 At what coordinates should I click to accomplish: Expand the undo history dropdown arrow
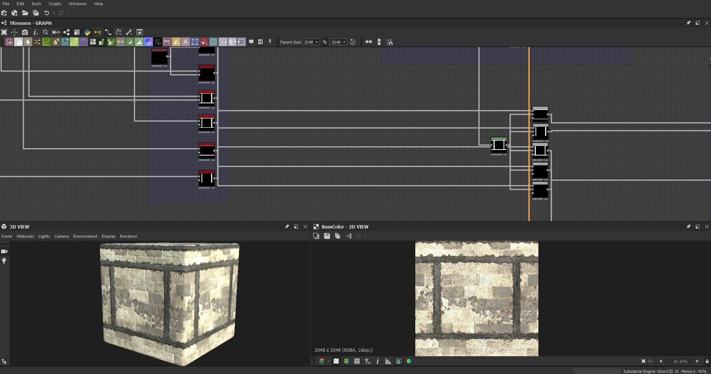click(x=54, y=13)
